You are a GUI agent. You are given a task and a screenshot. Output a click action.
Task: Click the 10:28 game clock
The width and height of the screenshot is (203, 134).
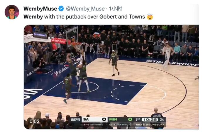pyautogui.click(x=150, y=120)
